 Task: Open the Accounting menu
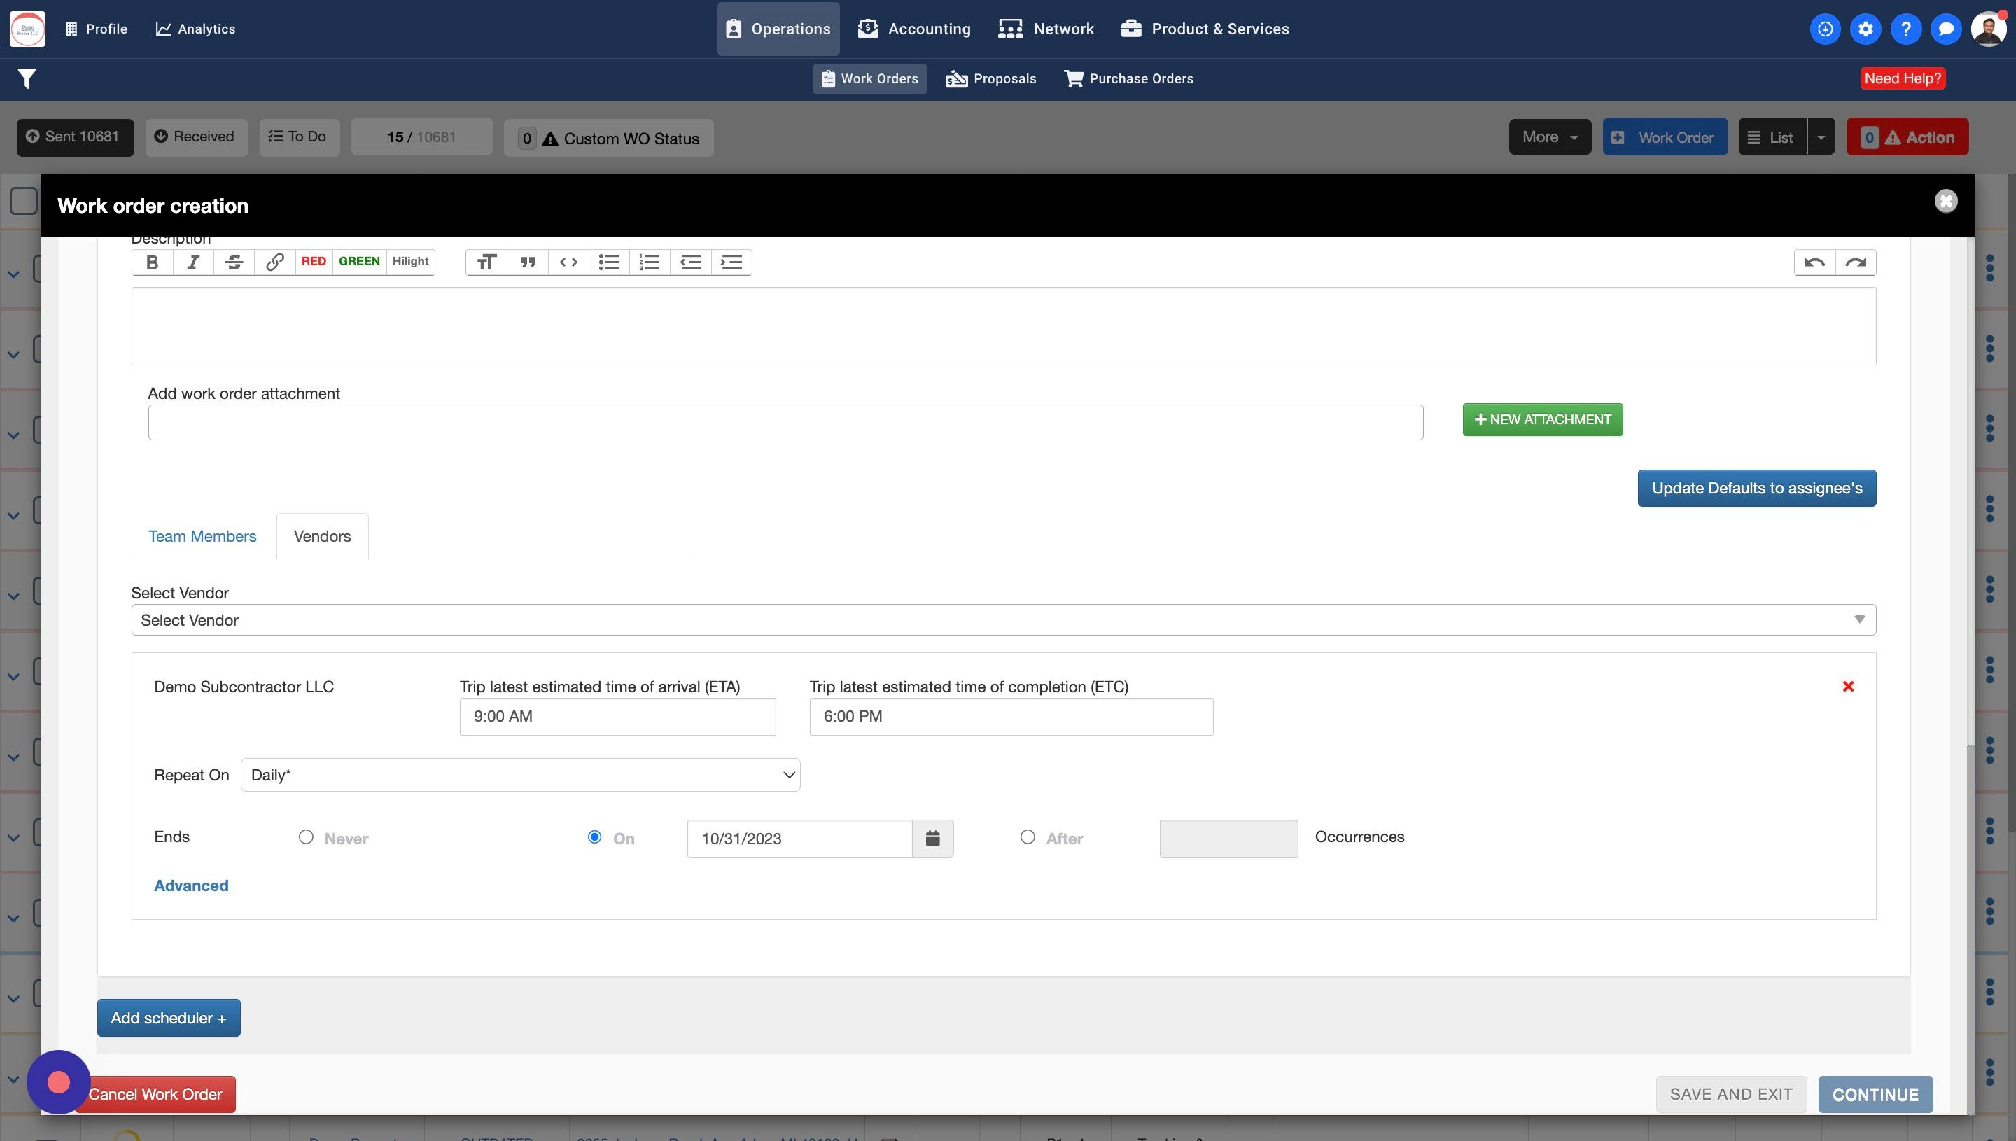pos(913,29)
